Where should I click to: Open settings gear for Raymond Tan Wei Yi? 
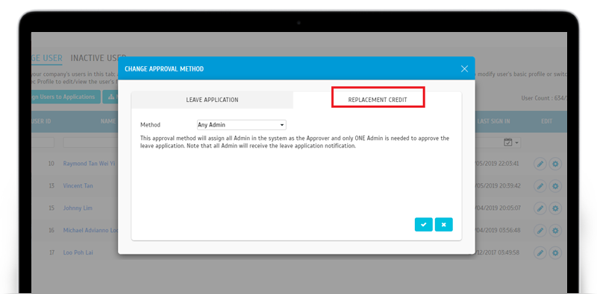[555, 164]
